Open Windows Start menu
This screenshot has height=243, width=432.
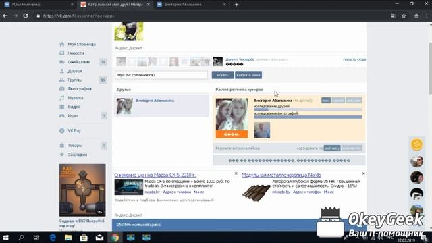point(5,237)
